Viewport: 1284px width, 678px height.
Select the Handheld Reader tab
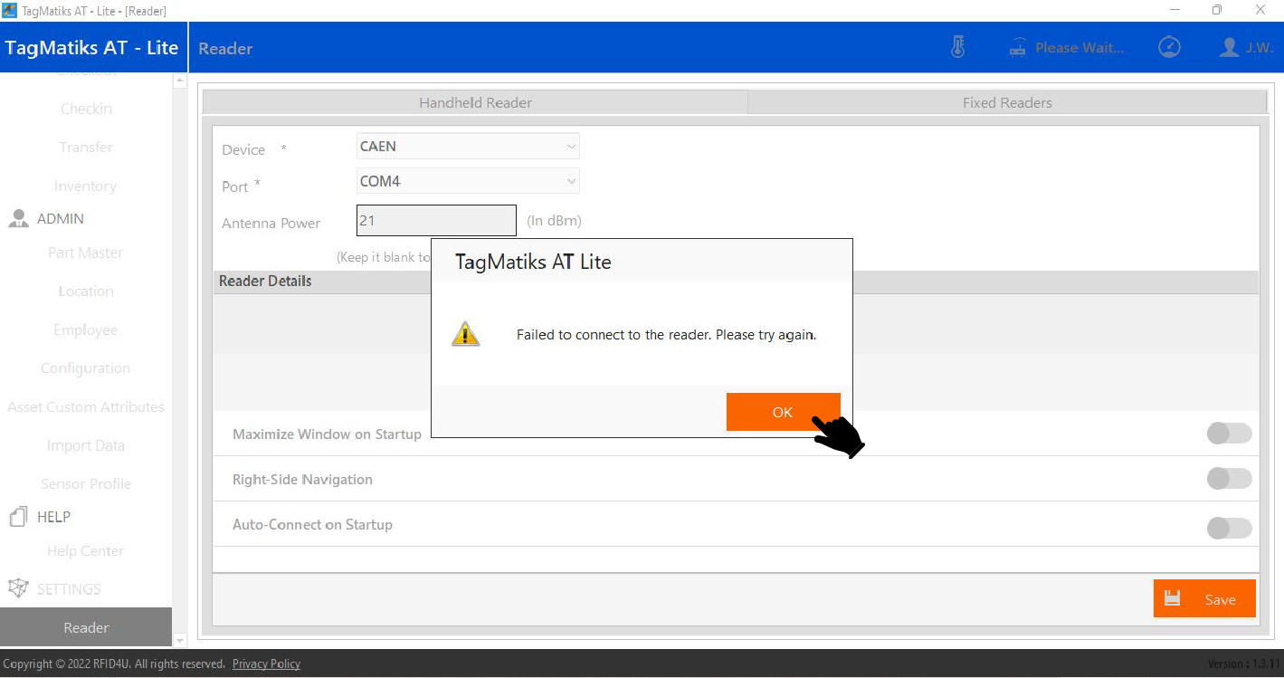(475, 102)
